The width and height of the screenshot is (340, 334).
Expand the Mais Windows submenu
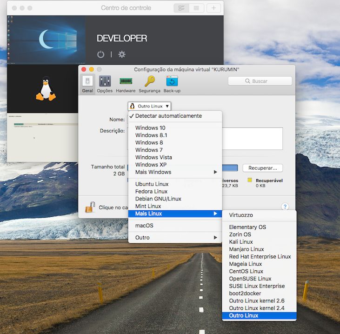click(175, 172)
